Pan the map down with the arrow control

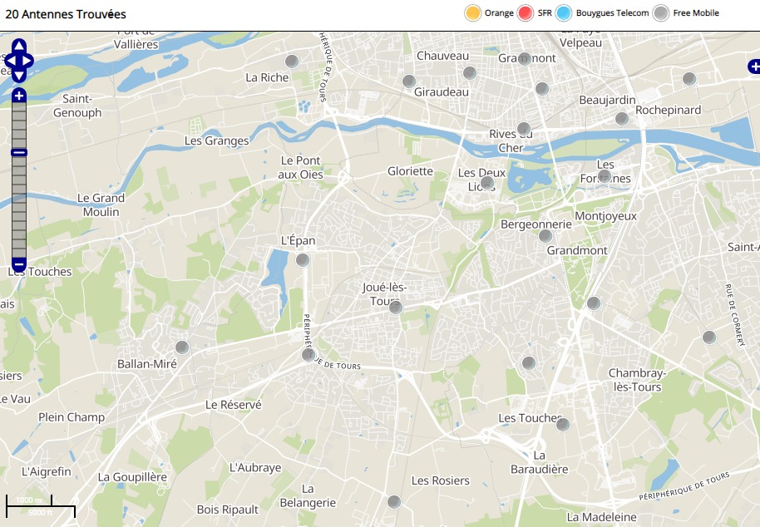click(19, 76)
